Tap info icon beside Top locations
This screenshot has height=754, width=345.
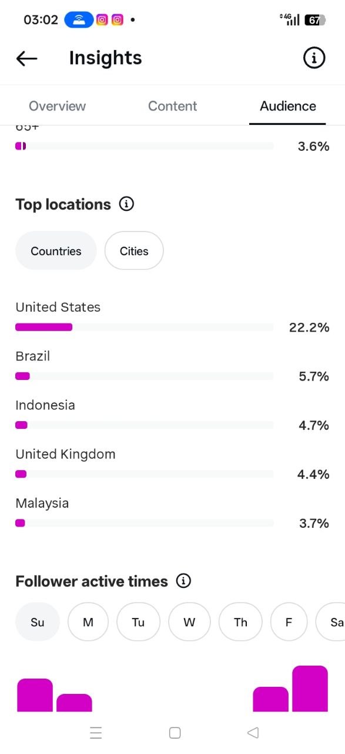pos(126,204)
